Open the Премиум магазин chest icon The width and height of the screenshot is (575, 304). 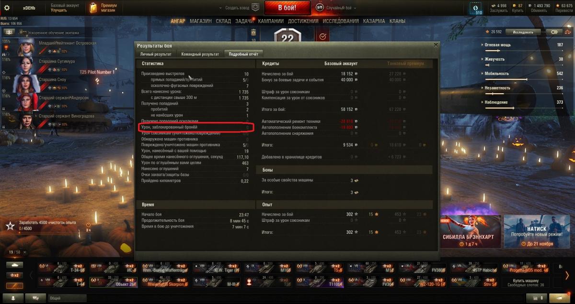coord(93,7)
